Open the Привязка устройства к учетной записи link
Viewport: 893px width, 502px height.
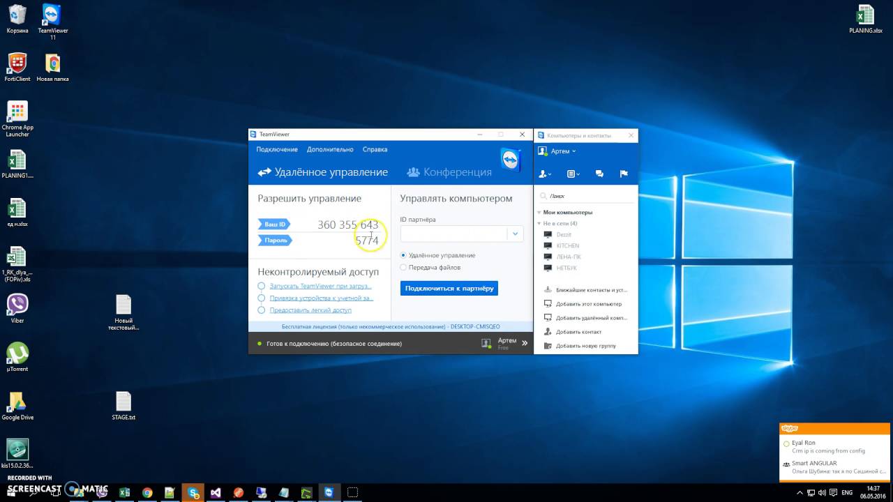click(x=321, y=298)
